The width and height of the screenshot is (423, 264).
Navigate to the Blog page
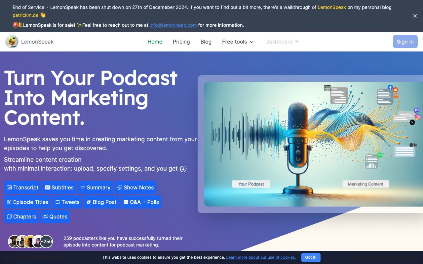coord(206,42)
